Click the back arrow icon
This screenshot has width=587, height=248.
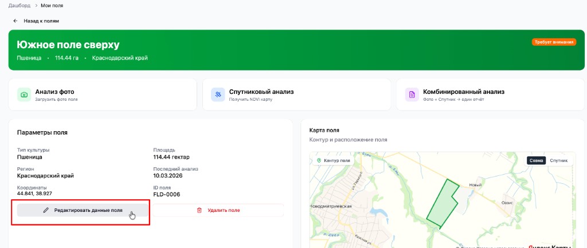click(15, 21)
